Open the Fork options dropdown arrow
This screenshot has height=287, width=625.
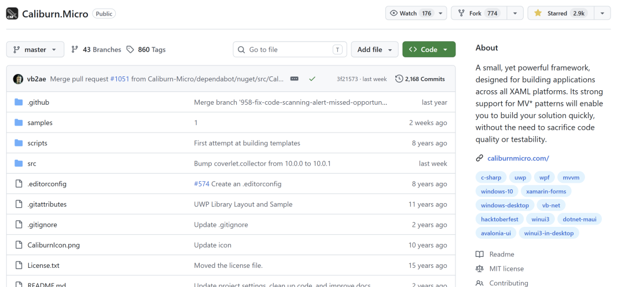click(x=514, y=13)
